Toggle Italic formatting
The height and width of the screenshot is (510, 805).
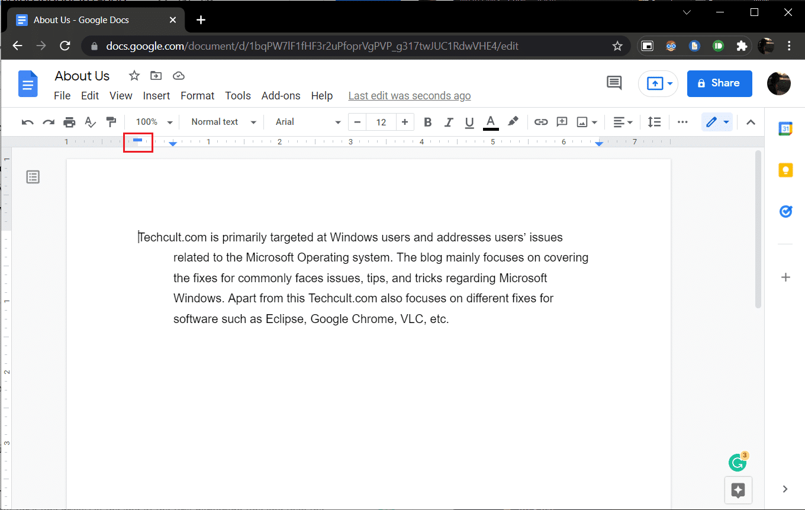coord(449,122)
